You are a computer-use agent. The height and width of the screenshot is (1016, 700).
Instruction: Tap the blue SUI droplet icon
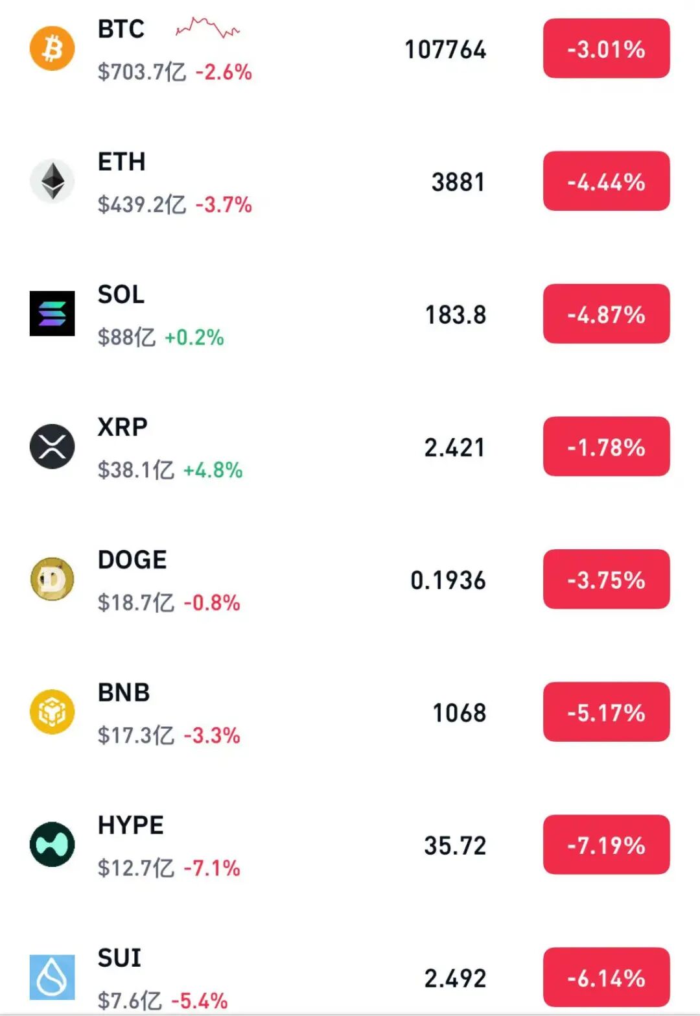tap(52, 977)
